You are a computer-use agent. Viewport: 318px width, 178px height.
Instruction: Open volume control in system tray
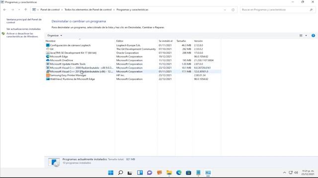pos(296,173)
